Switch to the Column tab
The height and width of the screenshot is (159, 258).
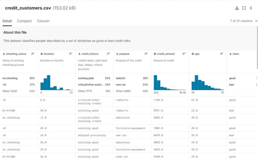43,21
